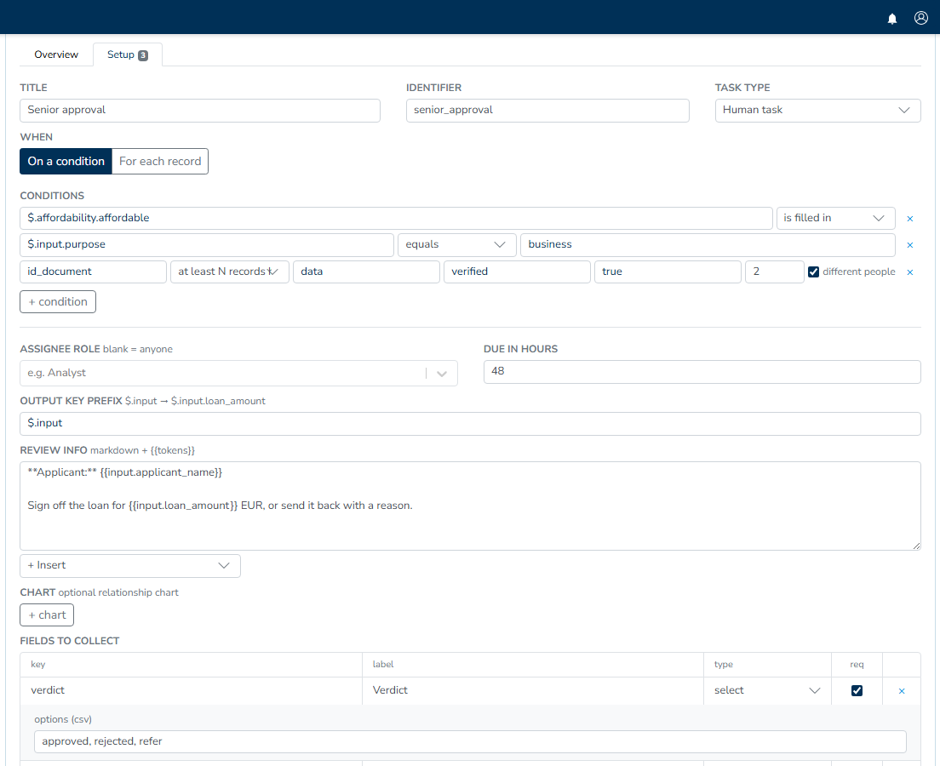Switch to the Setup tab
Viewport: 940px width, 766px height.
[127, 54]
